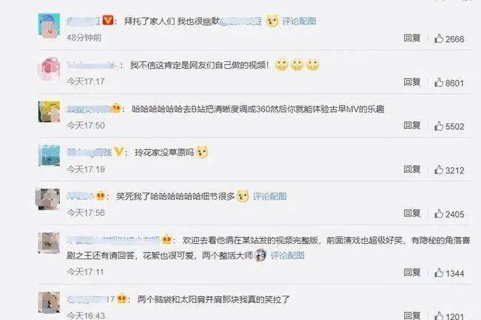Viewport: 481px width, 320px height.
Task: Open 评论配图 after 两个整活大师
Action: tap(287, 256)
